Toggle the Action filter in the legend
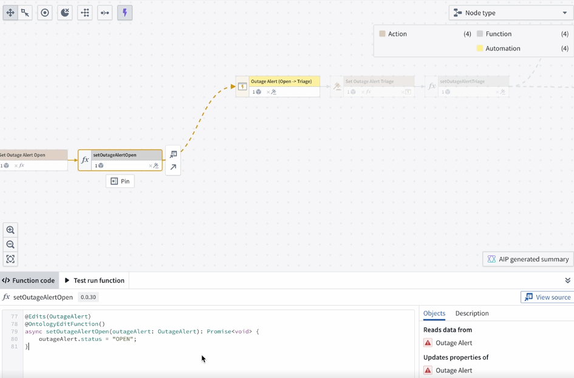Image resolution: width=574 pixels, height=378 pixels. click(x=395, y=33)
